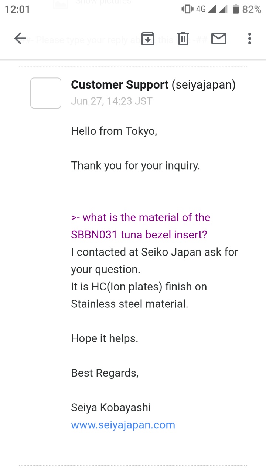Open the three-dot more options menu
This screenshot has height=474, width=266.
point(250,39)
